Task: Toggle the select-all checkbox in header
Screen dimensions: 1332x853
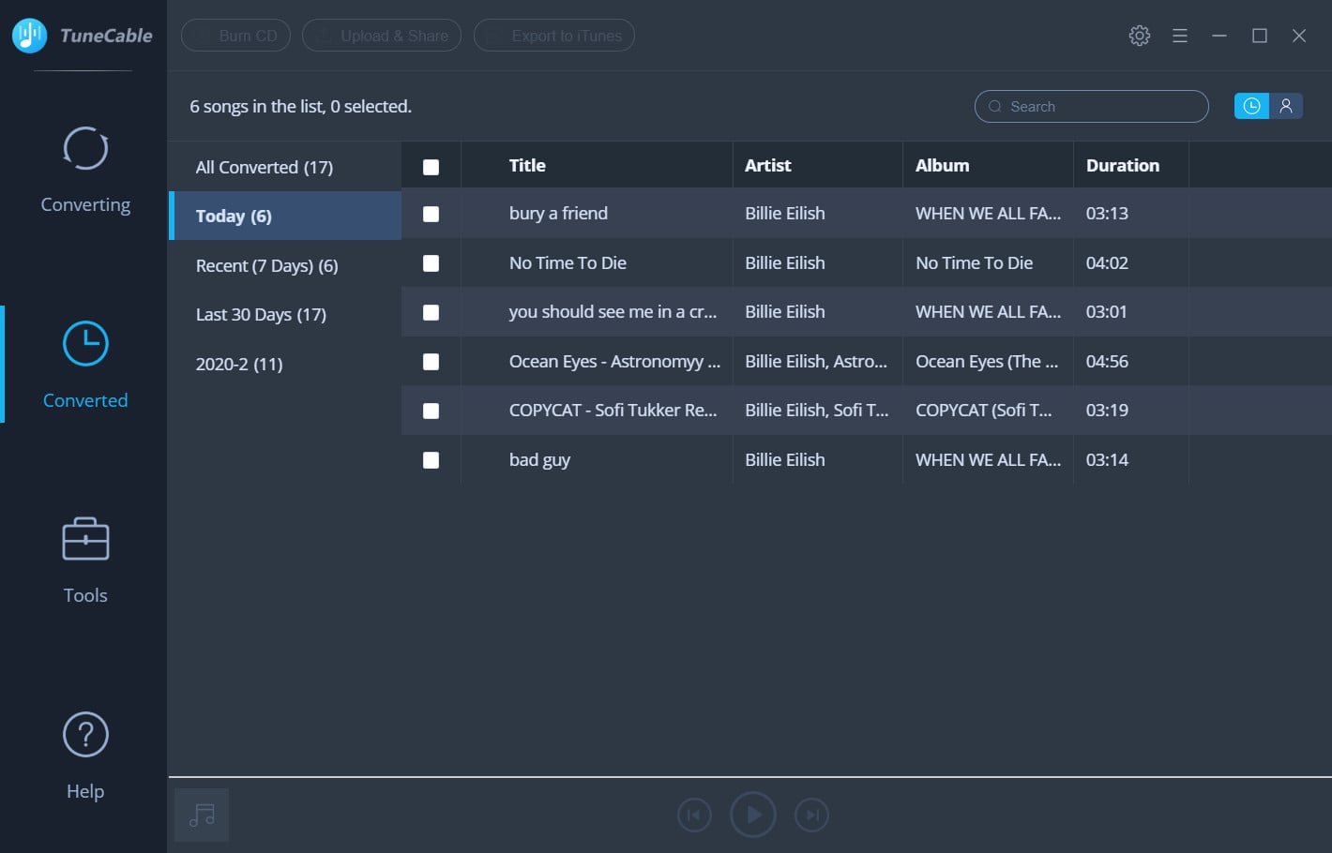Action: click(431, 167)
